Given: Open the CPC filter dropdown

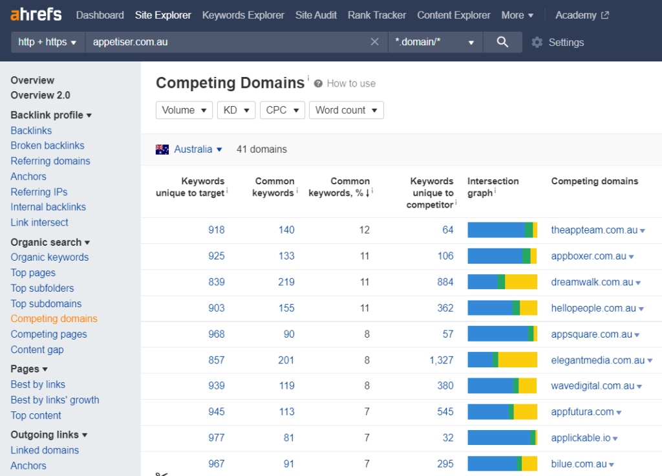Looking at the screenshot, I should point(283,110).
